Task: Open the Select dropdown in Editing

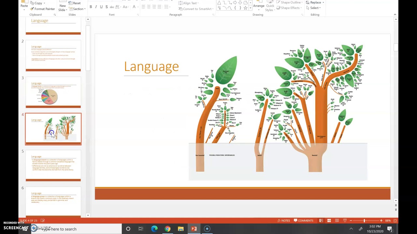Action: pyautogui.click(x=314, y=8)
